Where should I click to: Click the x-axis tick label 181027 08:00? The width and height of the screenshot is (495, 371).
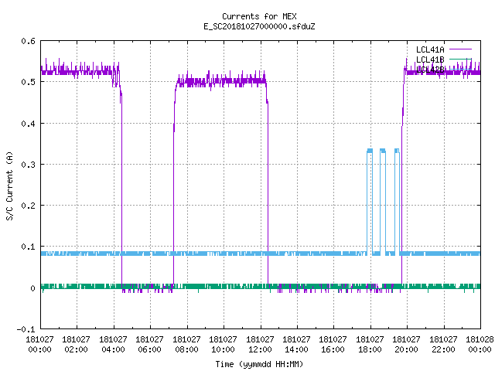[x=186, y=345]
